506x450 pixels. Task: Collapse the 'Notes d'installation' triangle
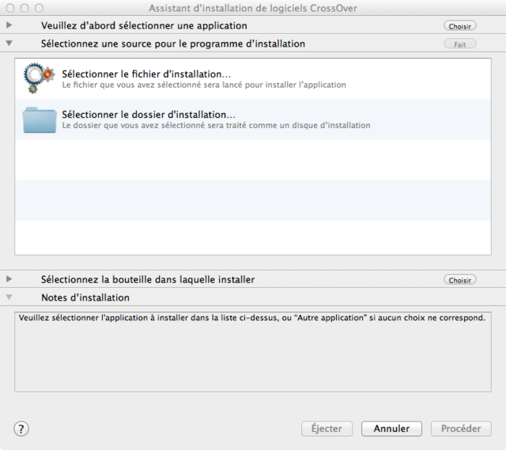9,297
